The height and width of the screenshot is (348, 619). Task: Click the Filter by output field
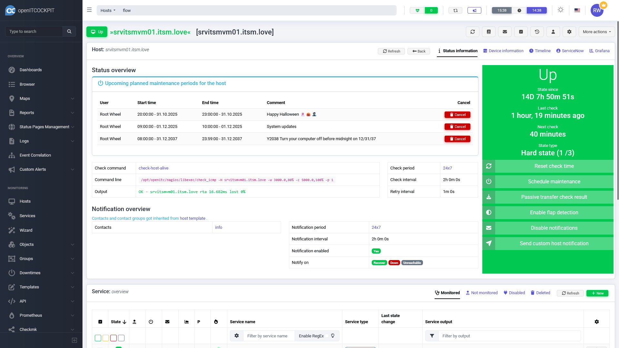[x=509, y=336]
